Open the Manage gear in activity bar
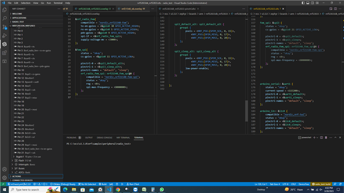Viewport: 344px width, 193px height. coord(4,177)
